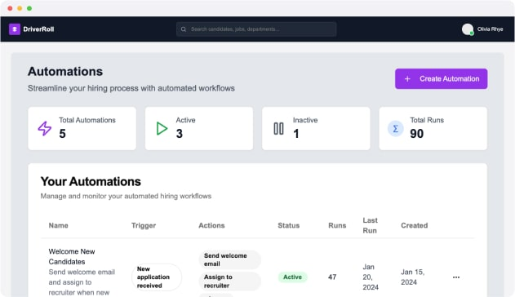Sort by the Runs column header
The width and height of the screenshot is (515, 297).
pos(337,225)
